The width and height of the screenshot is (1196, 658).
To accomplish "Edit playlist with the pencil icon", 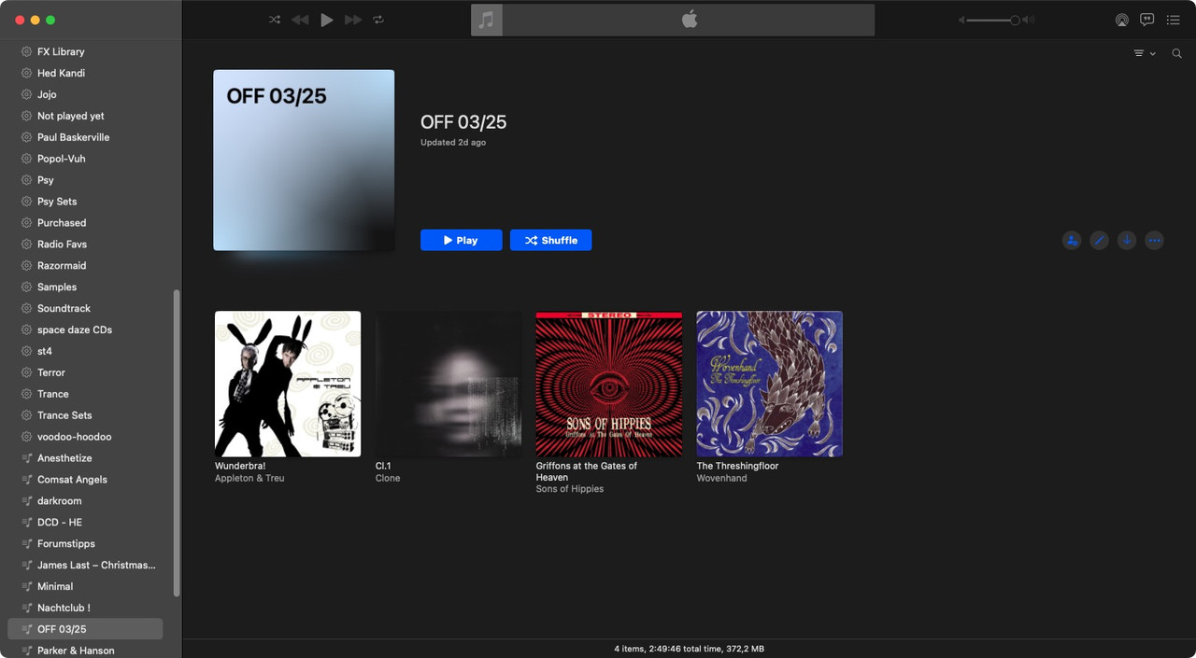I will (x=1100, y=240).
